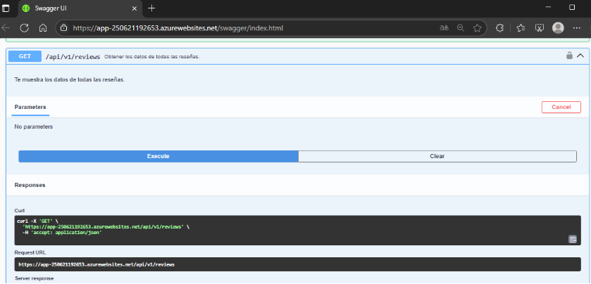Click the zoom magnifier in address bar
Screen dimensions: 591x284
click(461, 28)
